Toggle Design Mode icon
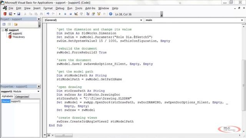This screenshot has width=246, height=138. coord(76,14)
